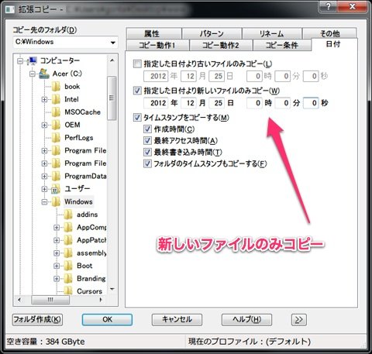The height and width of the screenshot is (354, 372).
Task: Uncheck copy only newer files option
Action: coord(137,91)
